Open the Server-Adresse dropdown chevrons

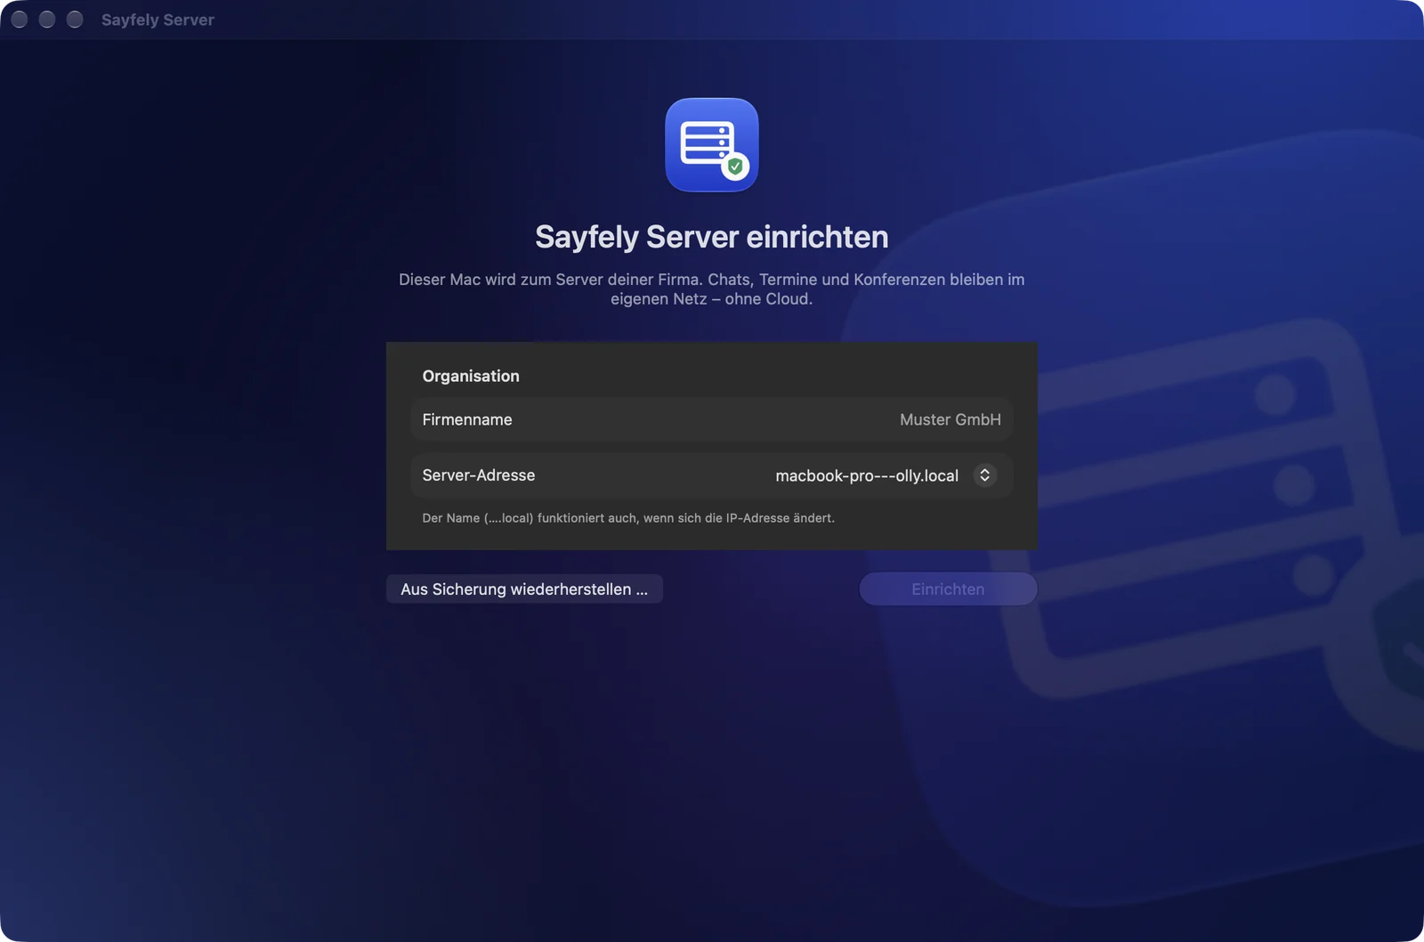(984, 475)
